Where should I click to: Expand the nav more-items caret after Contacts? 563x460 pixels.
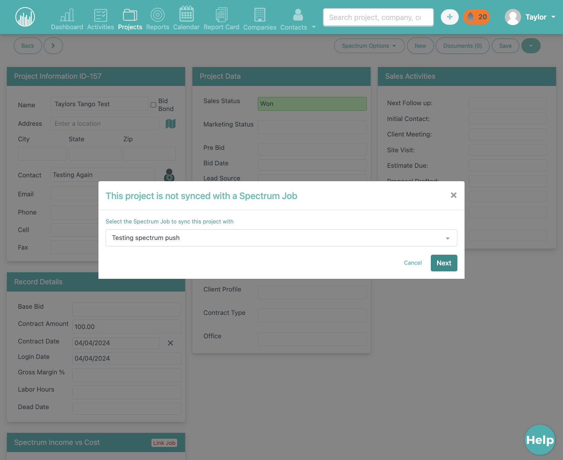point(314,27)
